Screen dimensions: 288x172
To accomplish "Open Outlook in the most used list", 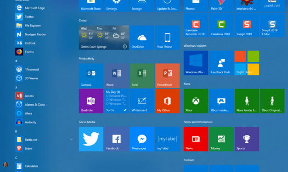I will 25,43.
